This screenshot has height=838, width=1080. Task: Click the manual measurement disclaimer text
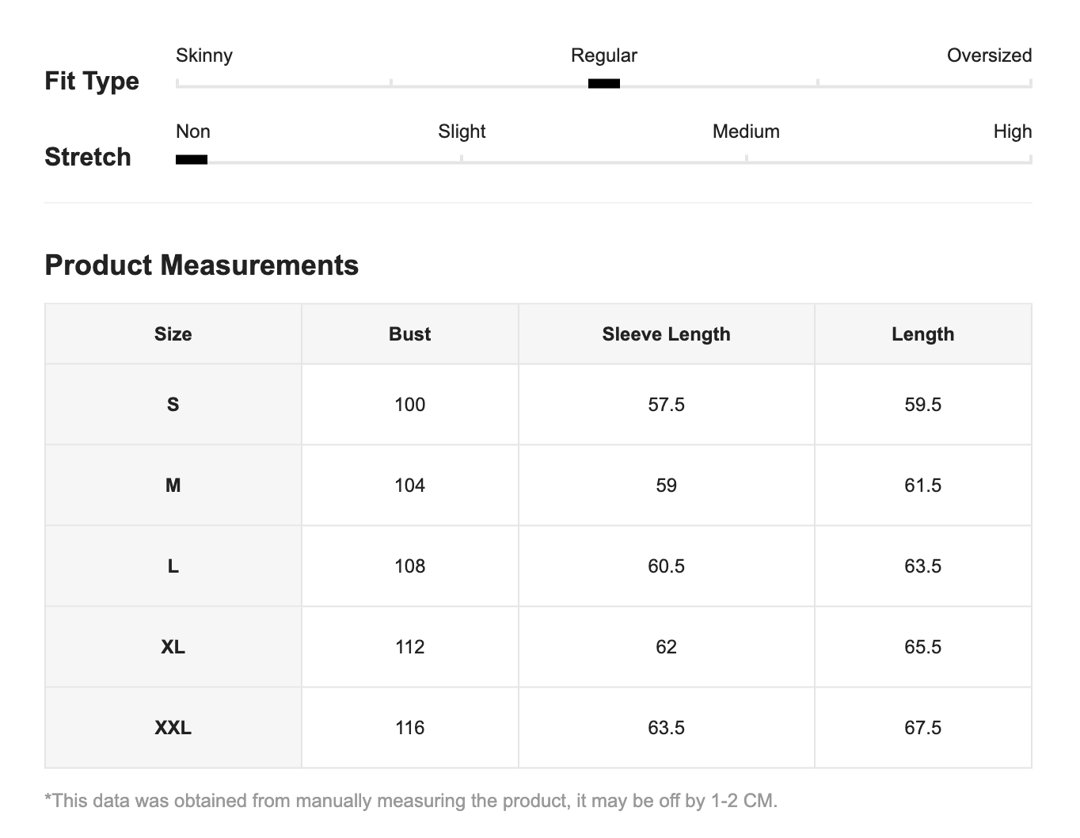pos(411,801)
